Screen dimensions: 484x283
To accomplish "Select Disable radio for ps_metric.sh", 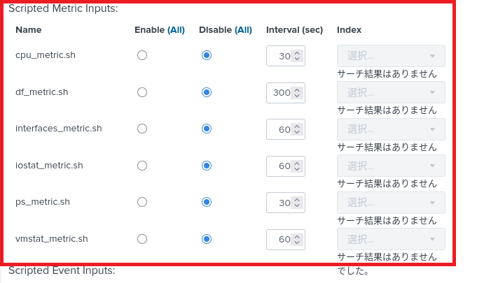I will pos(206,202).
